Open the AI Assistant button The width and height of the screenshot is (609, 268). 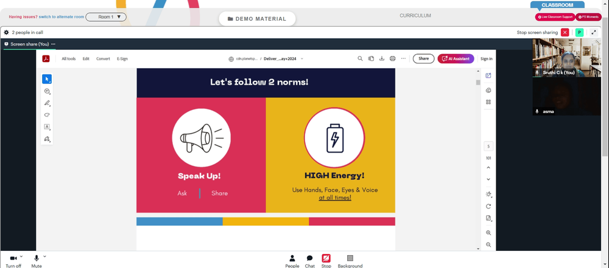pyautogui.click(x=456, y=58)
